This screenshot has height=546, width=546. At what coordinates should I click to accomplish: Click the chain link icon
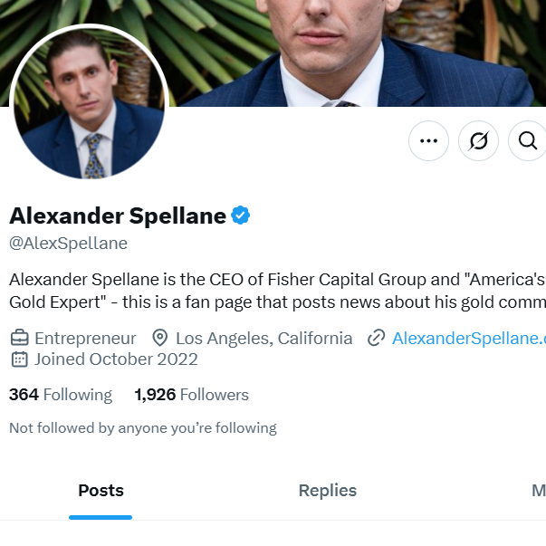pos(377,339)
